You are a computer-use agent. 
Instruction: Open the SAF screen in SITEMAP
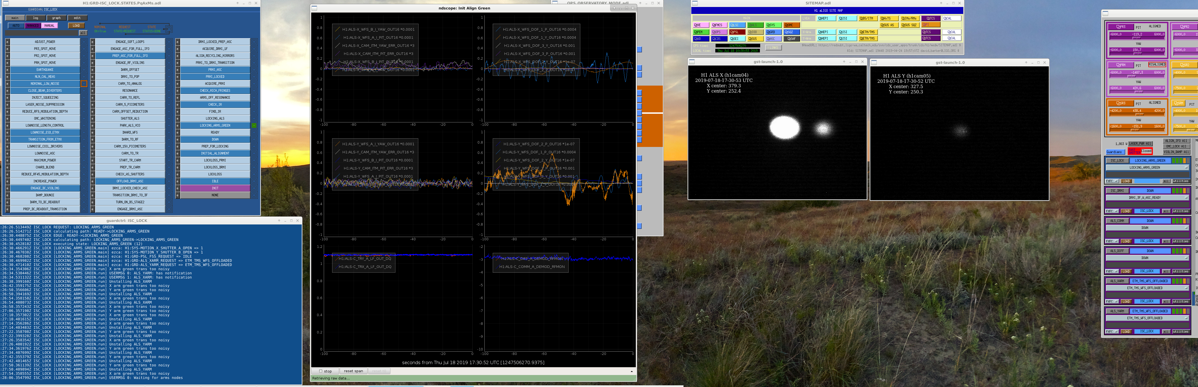[791, 38]
